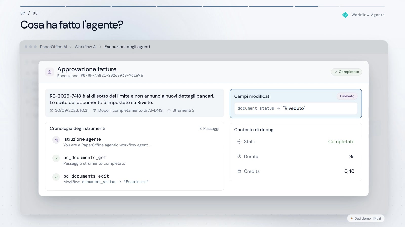405x227 pixels.
Task: Go to the Workflow AI breadcrumb
Action: 86,47
